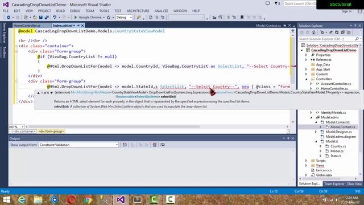The height and width of the screenshot is (205, 364).
Task: Click the bookmark icon in toolbar
Action: point(242,18)
